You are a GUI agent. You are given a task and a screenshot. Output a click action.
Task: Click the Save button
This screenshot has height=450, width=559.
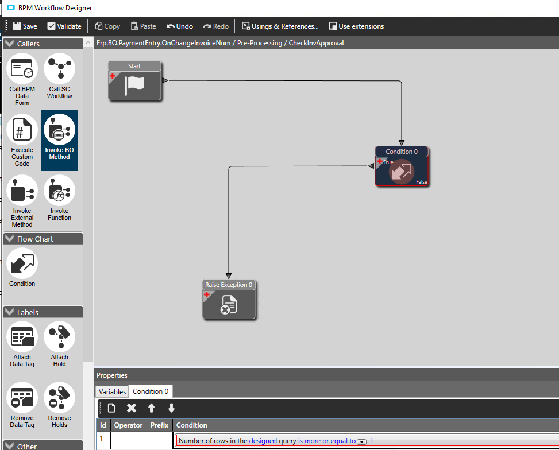[x=25, y=26]
